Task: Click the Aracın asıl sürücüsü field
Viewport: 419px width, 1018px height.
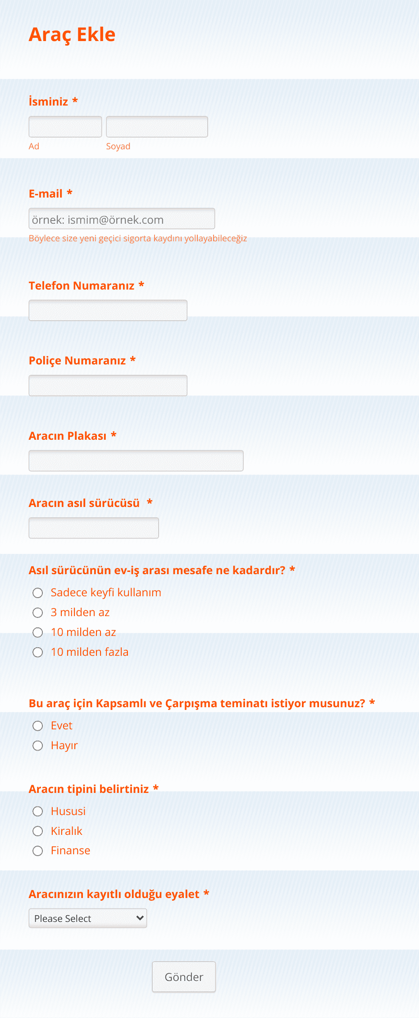Action: coord(93,527)
